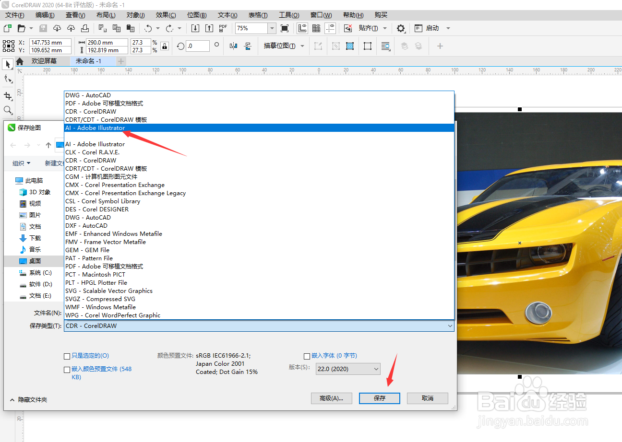Open the options gear icon

coord(401,28)
